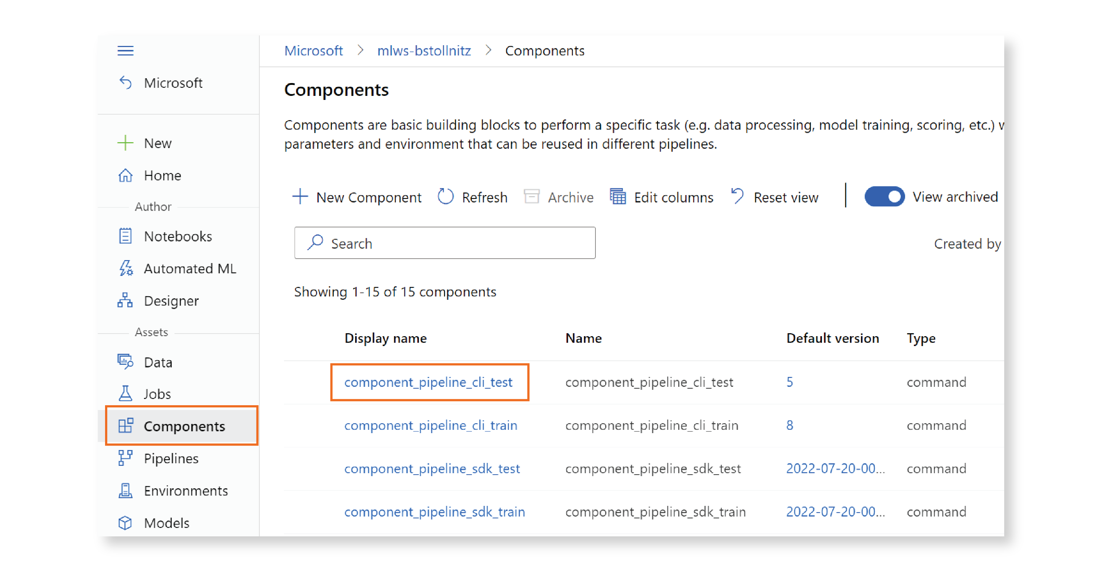Click the current Components breadcrumb text
The image size is (1102, 572).
545,51
